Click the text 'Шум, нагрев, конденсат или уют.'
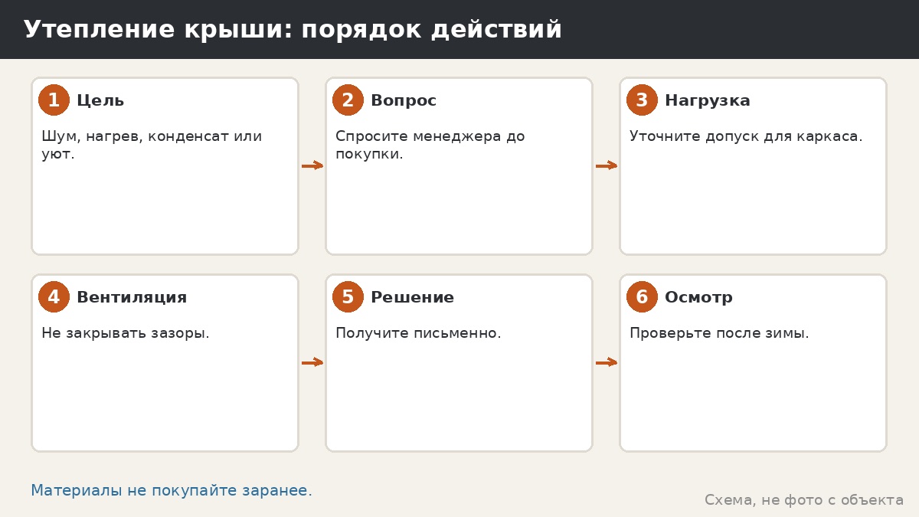This screenshot has width=919, height=517. (152, 145)
